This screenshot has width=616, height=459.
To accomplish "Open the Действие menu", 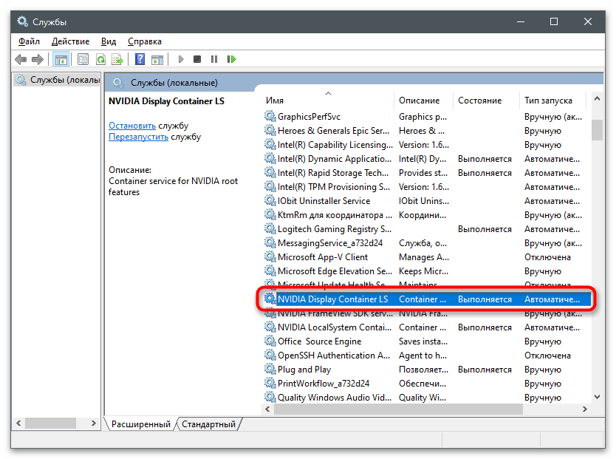I will [71, 41].
